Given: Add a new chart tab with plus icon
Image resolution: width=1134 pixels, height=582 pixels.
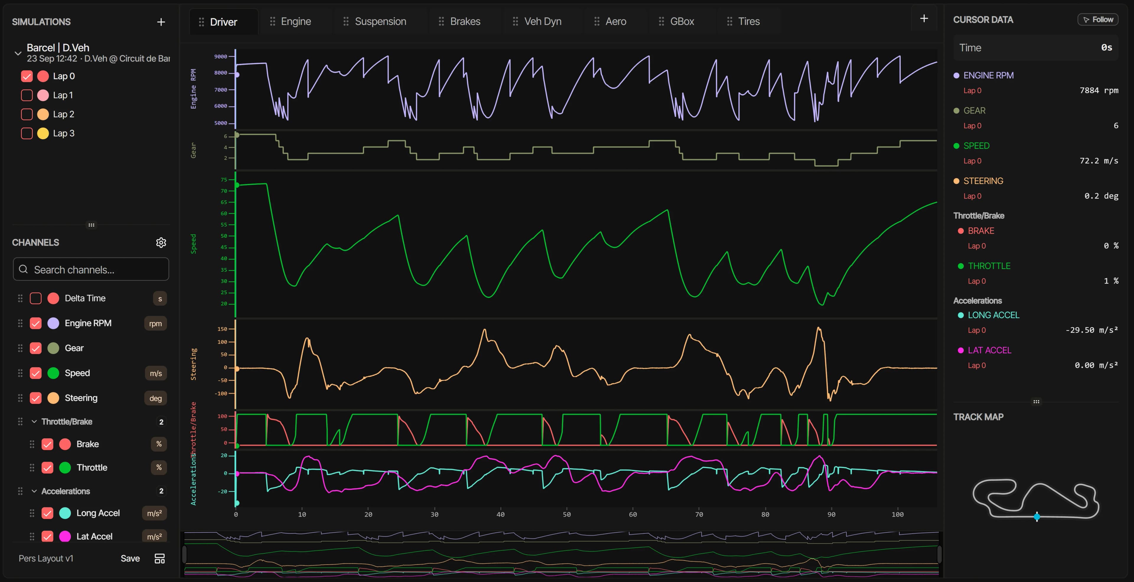Looking at the screenshot, I should pyautogui.click(x=924, y=19).
